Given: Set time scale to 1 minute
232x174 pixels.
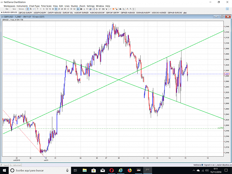Looking at the screenshot, I should pyautogui.click(x=41, y=9).
